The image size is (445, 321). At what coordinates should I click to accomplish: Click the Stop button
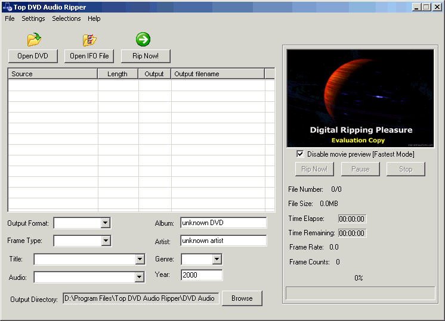pos(406,169)
